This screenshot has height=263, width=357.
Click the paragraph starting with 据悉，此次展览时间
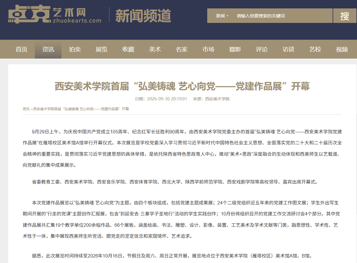(172, 256)
